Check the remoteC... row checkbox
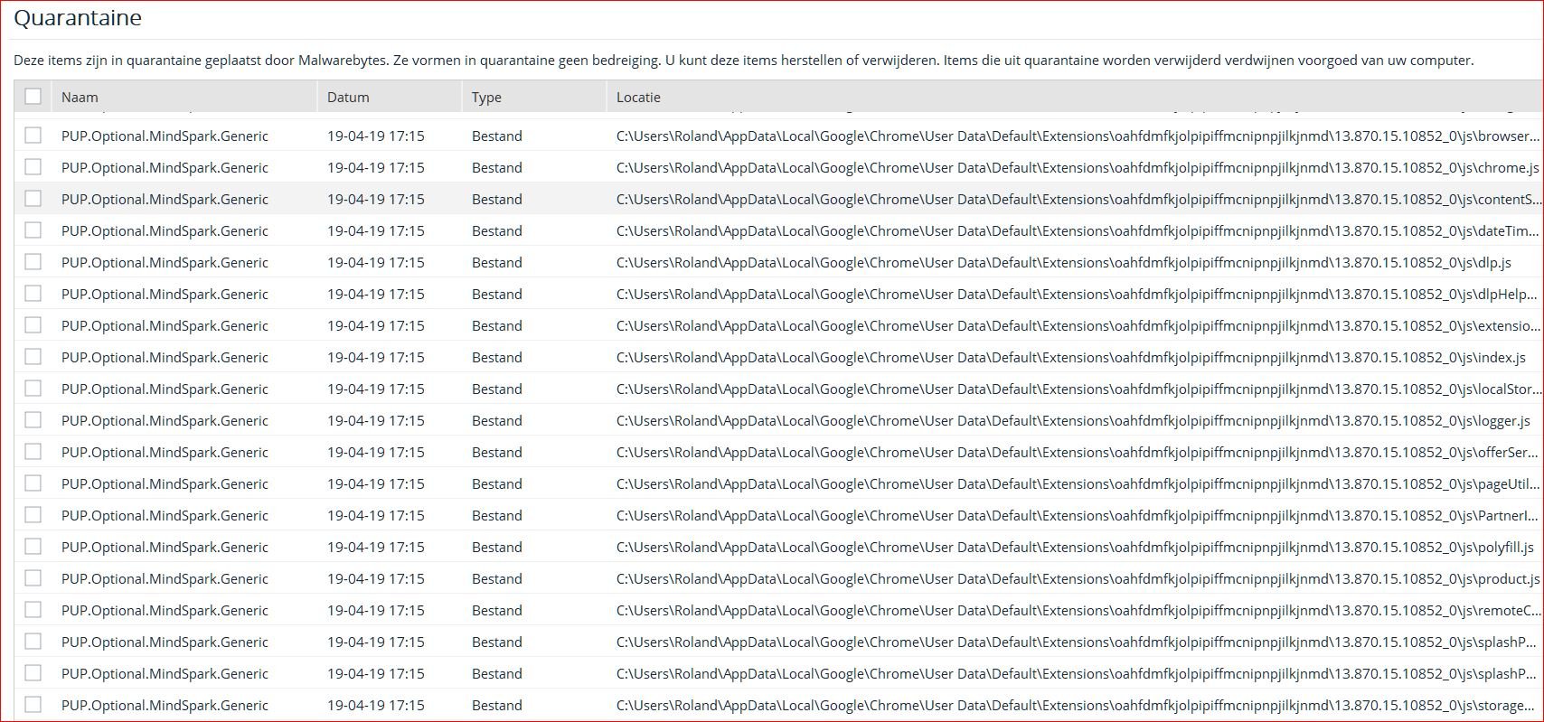 pyautogui.click(x=33, y=609)
